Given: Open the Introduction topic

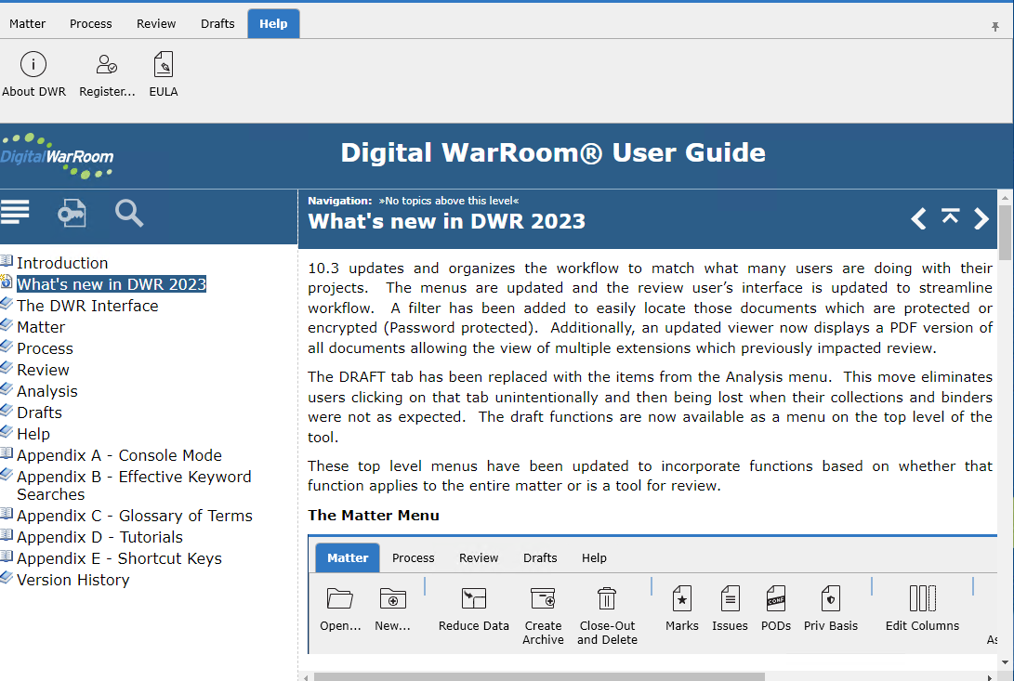Looking at the screenshot, I should coord(62,263).
